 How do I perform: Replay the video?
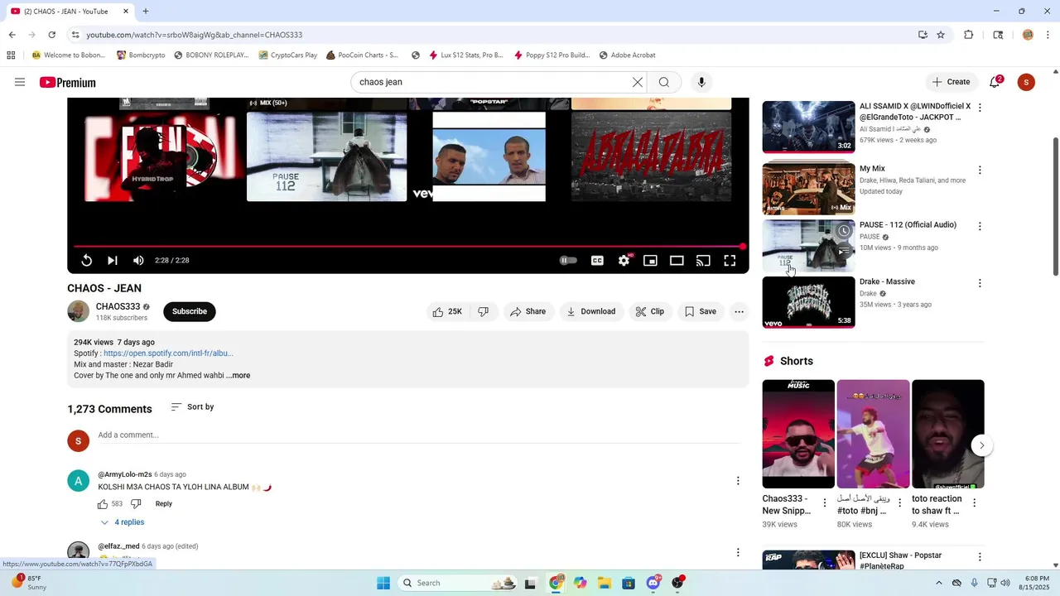[x=86, y=260]
